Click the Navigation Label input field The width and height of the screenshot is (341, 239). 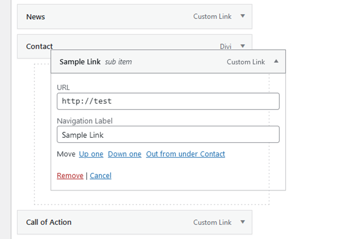coord(168,135)
